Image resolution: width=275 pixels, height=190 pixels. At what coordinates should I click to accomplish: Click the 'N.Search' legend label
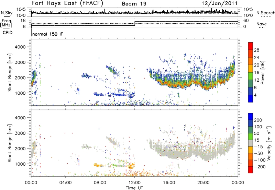click(x=265, y=13)
